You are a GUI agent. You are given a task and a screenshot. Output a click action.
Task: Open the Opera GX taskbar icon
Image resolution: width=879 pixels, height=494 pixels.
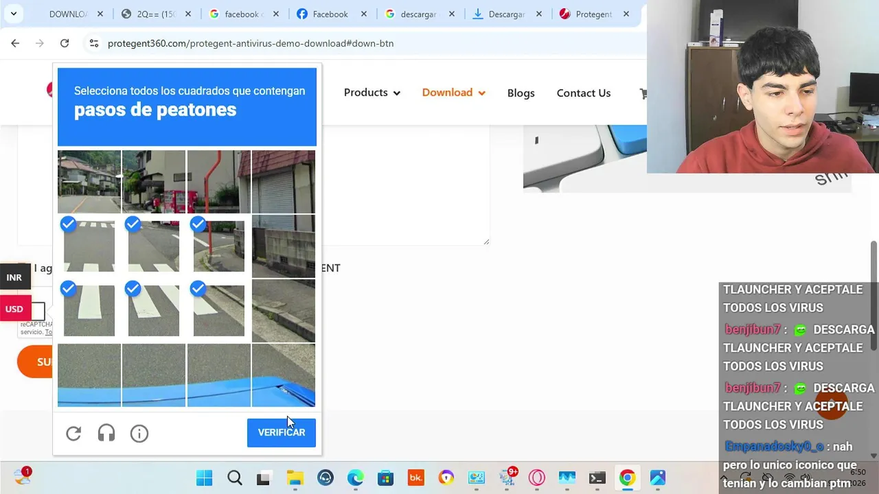point(536,478)
